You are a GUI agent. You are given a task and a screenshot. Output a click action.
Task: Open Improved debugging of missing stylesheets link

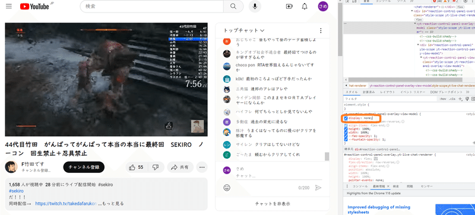point(379,210)
